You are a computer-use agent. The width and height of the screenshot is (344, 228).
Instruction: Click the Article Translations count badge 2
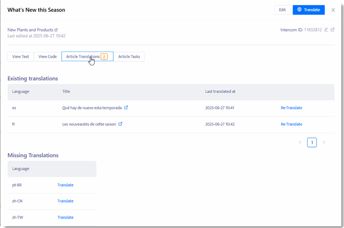(x=104, y=56)
